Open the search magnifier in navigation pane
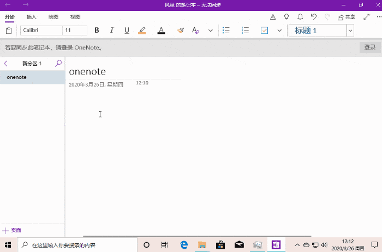 tap(58, 64)
